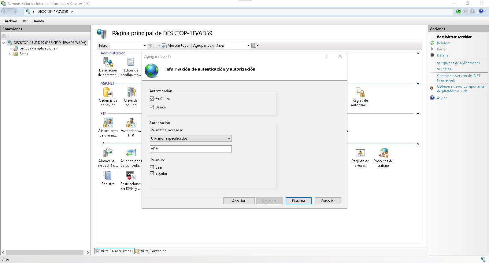Image resolution: width=489 pixels, height=263 pixels.
Task: Uncheck the Anónima authentication checkbox
Action: coord(152,99)
